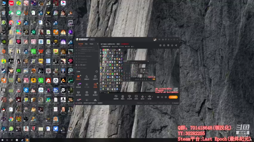Edit the stream category chip with pencil
254x142 pixels.
click(x=106, y=47)
